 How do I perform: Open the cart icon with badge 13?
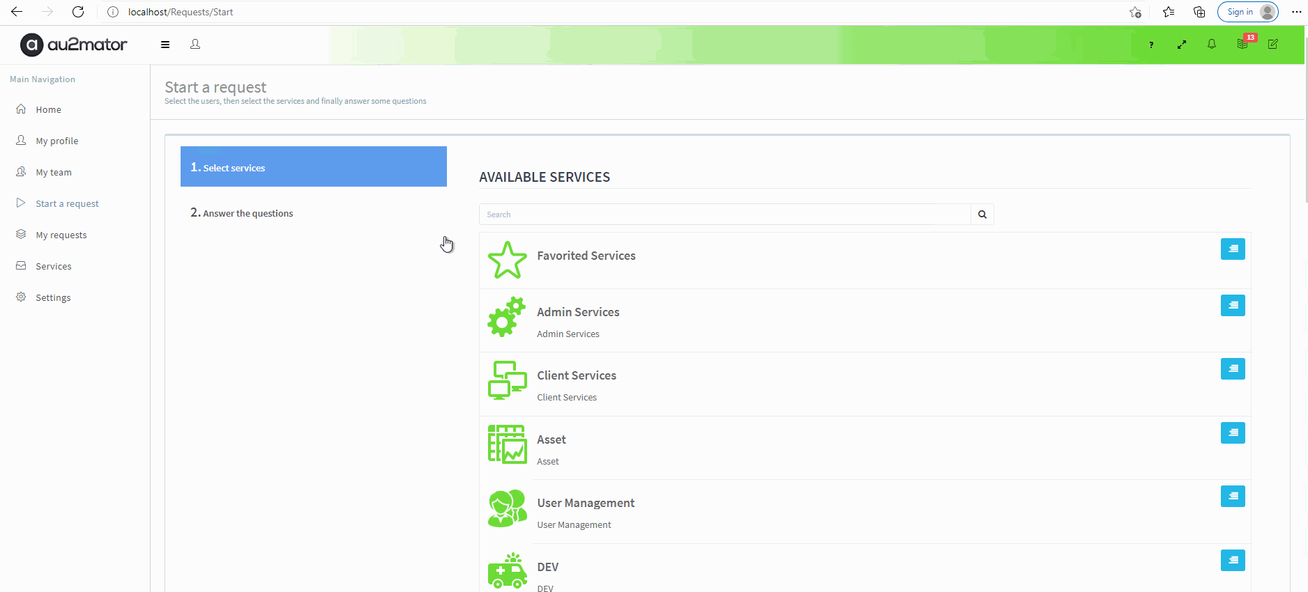click(1242, 44)
